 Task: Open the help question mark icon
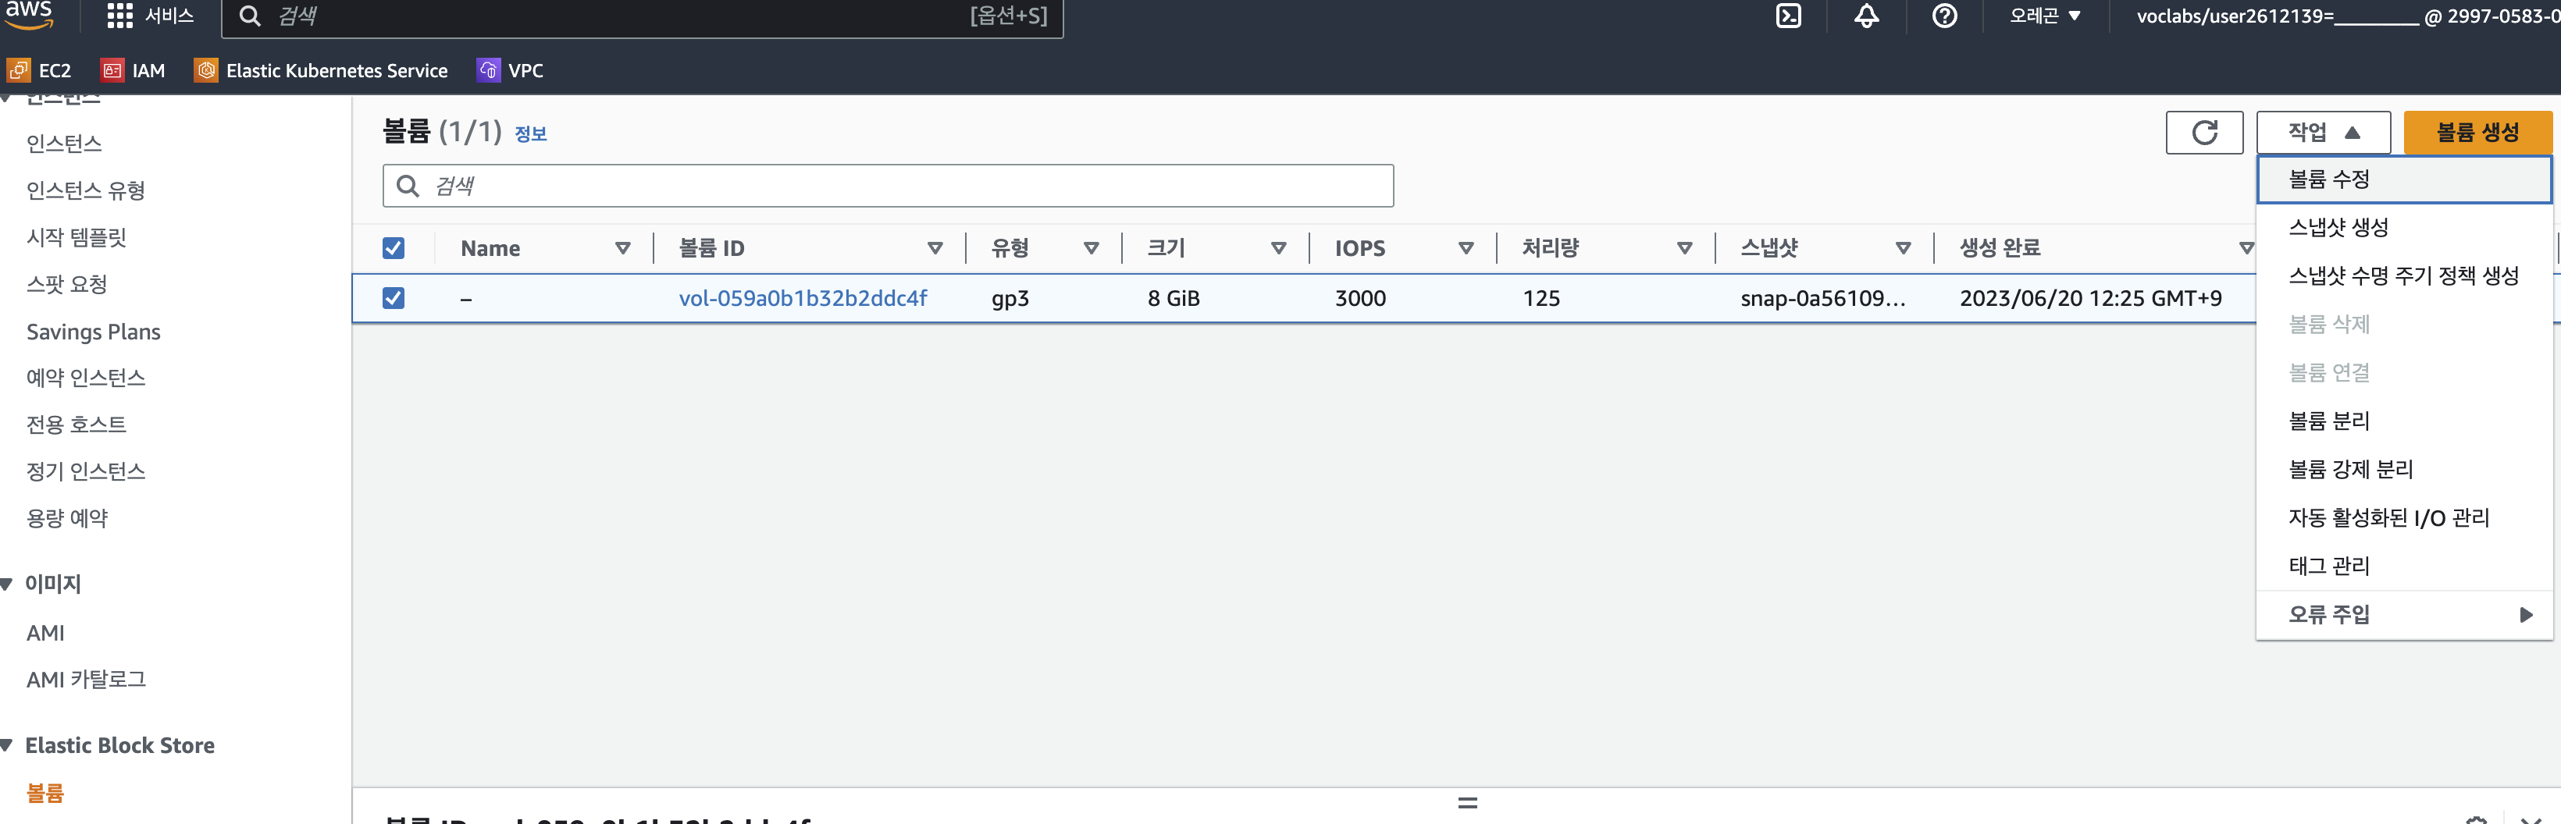tap(1943, 16)
